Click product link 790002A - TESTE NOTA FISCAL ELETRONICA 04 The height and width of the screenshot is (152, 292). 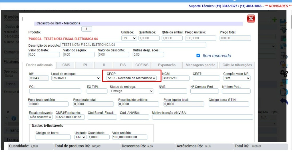63,39
